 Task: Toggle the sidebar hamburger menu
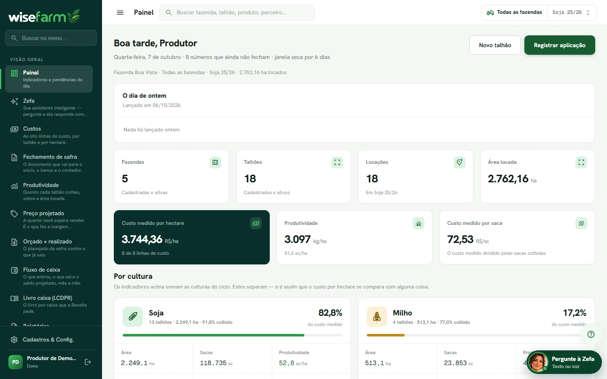(120, 13)
